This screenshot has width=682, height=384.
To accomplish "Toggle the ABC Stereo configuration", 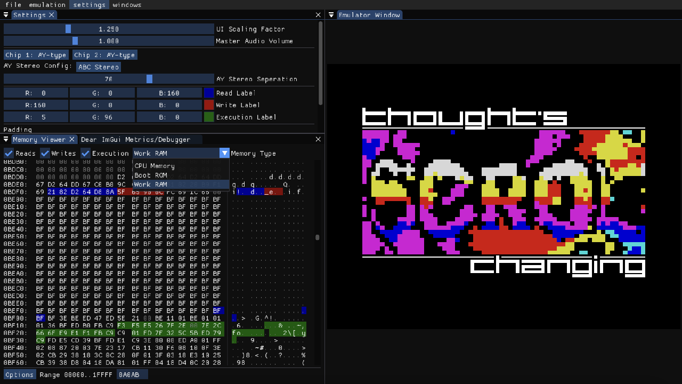I will click(x=99, y=67).
